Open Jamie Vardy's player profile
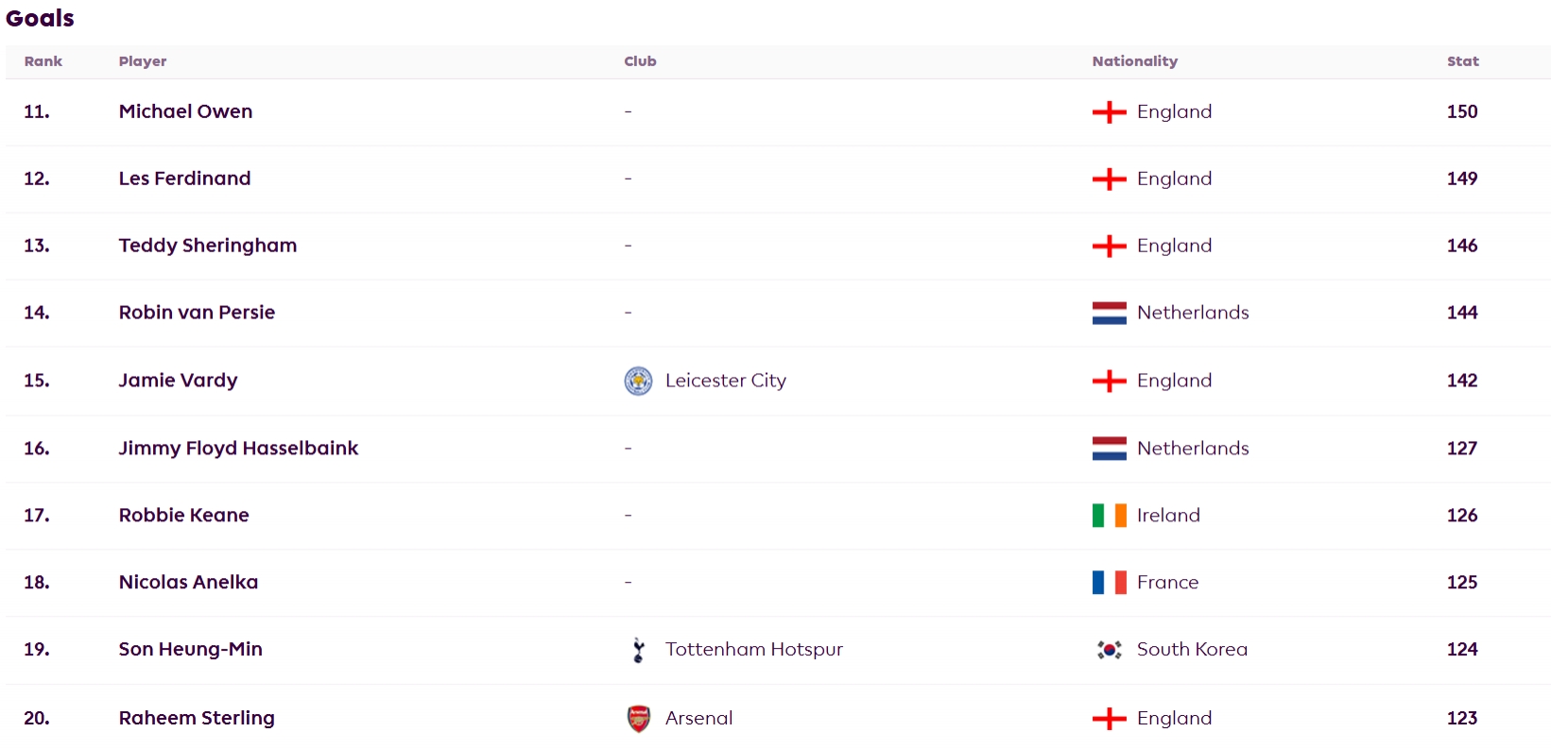This screenshot has width=1551, height=749. (x=178, y=381)
